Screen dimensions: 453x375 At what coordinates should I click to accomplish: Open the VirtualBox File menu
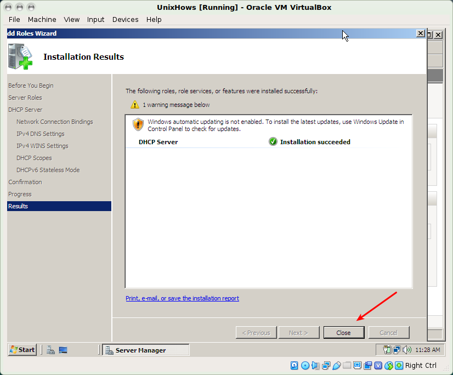tap(14, 19)
